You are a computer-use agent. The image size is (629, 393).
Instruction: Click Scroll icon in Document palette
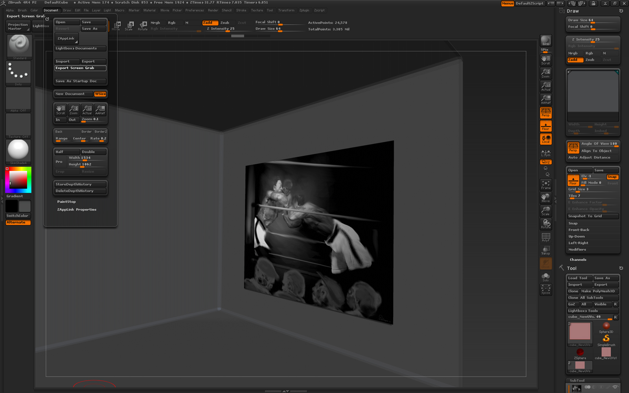61,110
